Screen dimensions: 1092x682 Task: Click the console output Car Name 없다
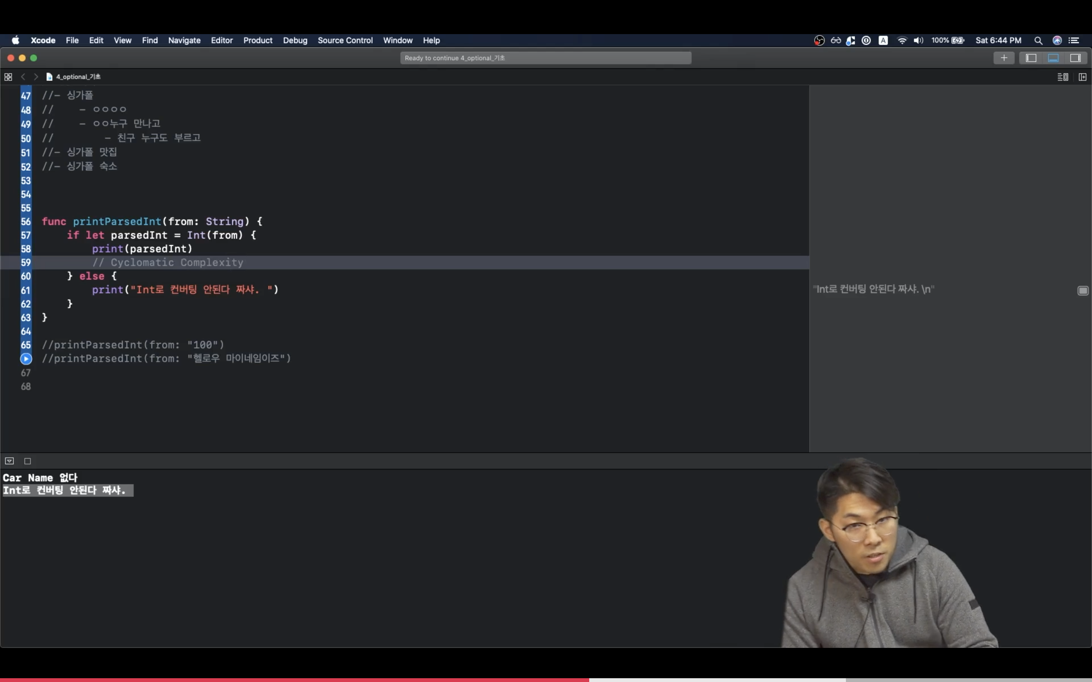pyautogui.click(x=40, y=478)
